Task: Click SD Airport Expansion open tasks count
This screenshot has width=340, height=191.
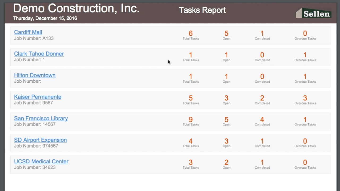Action: pyautogui.click(x=226, y=141)
